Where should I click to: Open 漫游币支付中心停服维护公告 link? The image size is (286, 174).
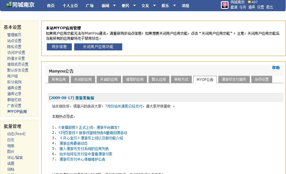[82, 159]
